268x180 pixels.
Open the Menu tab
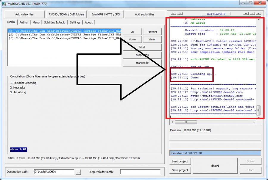[36, 22]
